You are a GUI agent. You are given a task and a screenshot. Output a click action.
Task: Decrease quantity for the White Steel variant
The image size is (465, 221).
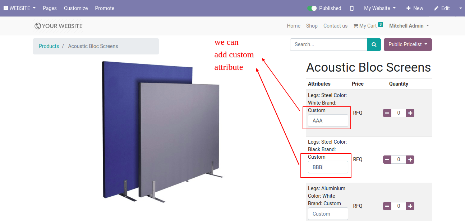click(x=387, y=113)
